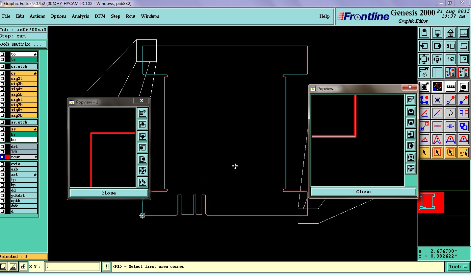Click the pan left view icon
The width and height of the screenshot is (471, 275).
[424, 46]
